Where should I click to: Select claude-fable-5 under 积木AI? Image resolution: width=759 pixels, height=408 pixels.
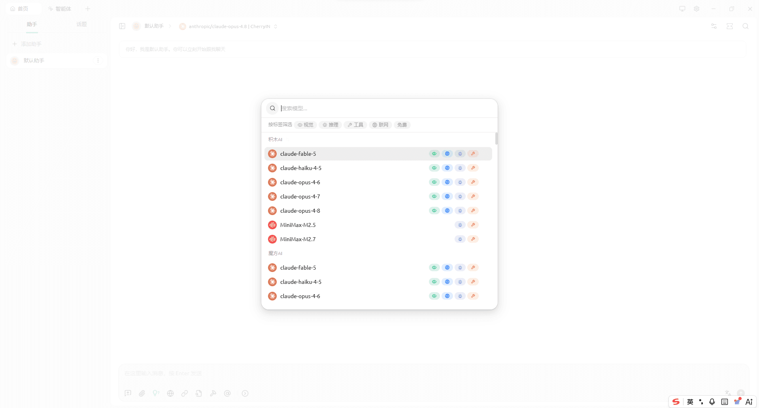point(378,154)
